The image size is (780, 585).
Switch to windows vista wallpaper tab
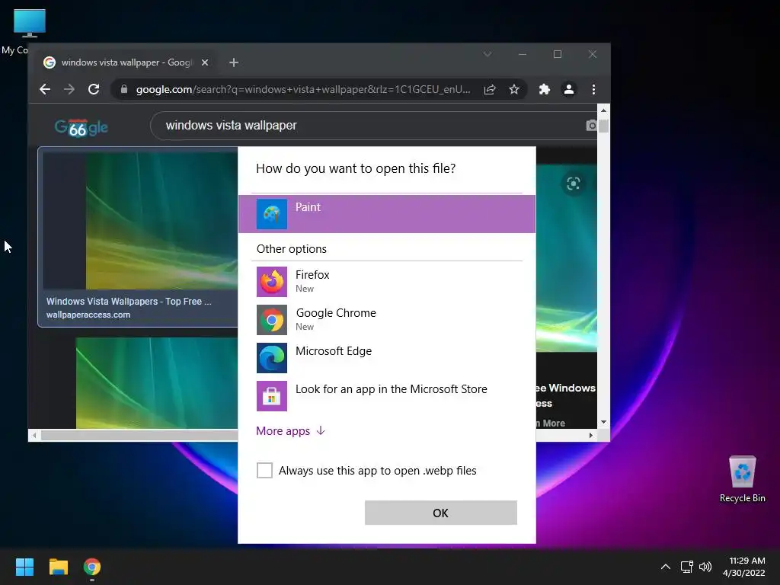[x=127, y=62]
